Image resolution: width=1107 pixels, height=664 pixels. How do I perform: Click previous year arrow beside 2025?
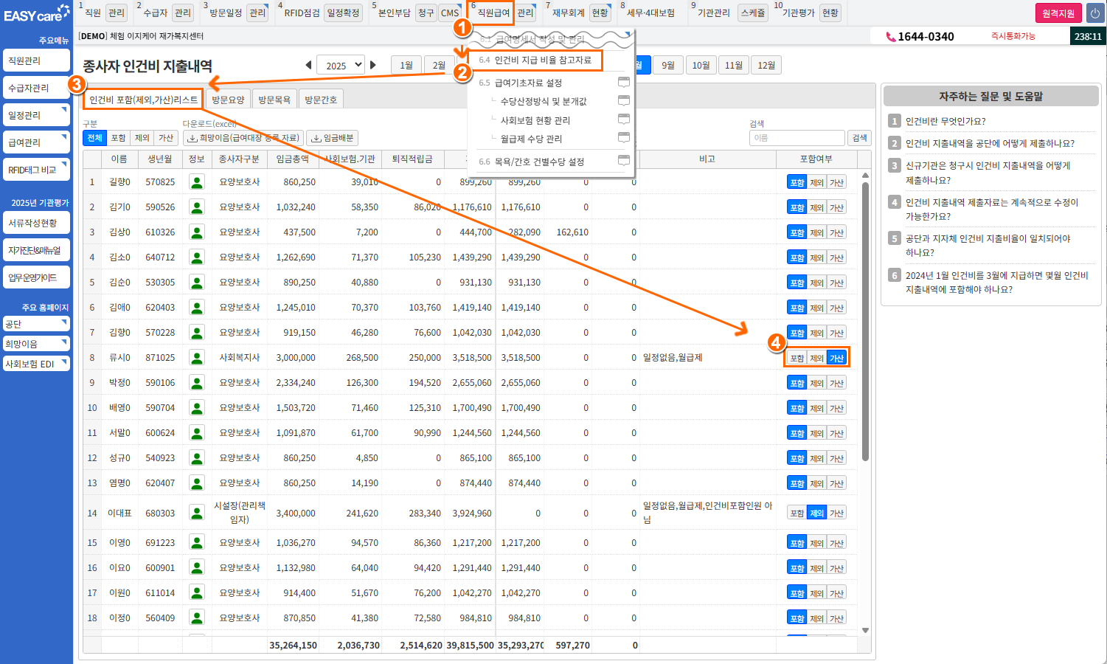[308, 65]
